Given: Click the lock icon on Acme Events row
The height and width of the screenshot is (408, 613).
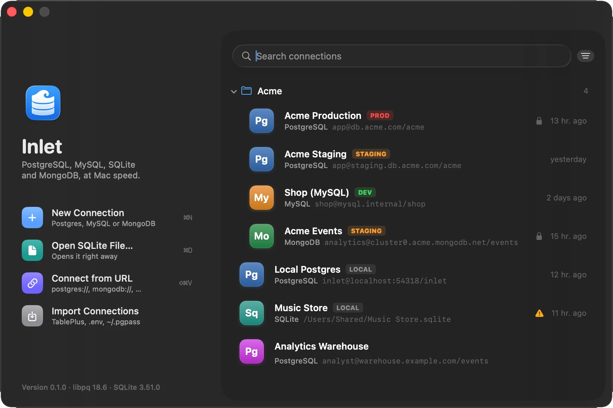Looking at the screenshot, I should (x=539, y=236).
